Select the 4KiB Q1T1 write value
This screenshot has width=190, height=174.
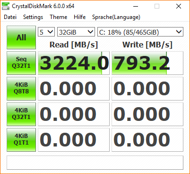(x=147, y=140)
